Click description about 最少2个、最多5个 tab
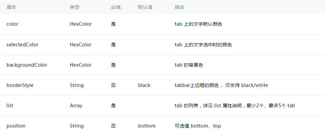The height and width of the screenshot is (135, 325). (x=235, y=106)
